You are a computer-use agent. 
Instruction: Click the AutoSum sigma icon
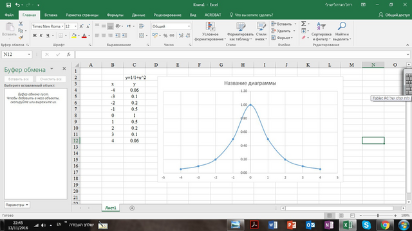point(303,24)
